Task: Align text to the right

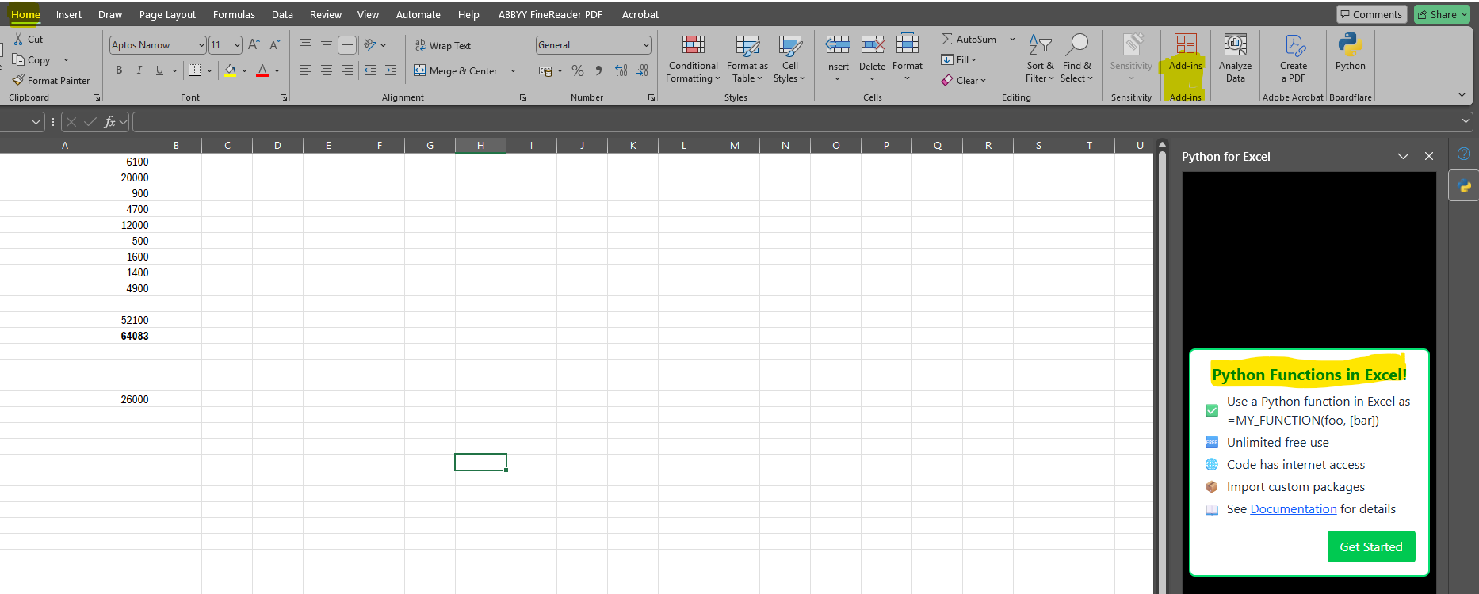Action: tap(347, 70)
